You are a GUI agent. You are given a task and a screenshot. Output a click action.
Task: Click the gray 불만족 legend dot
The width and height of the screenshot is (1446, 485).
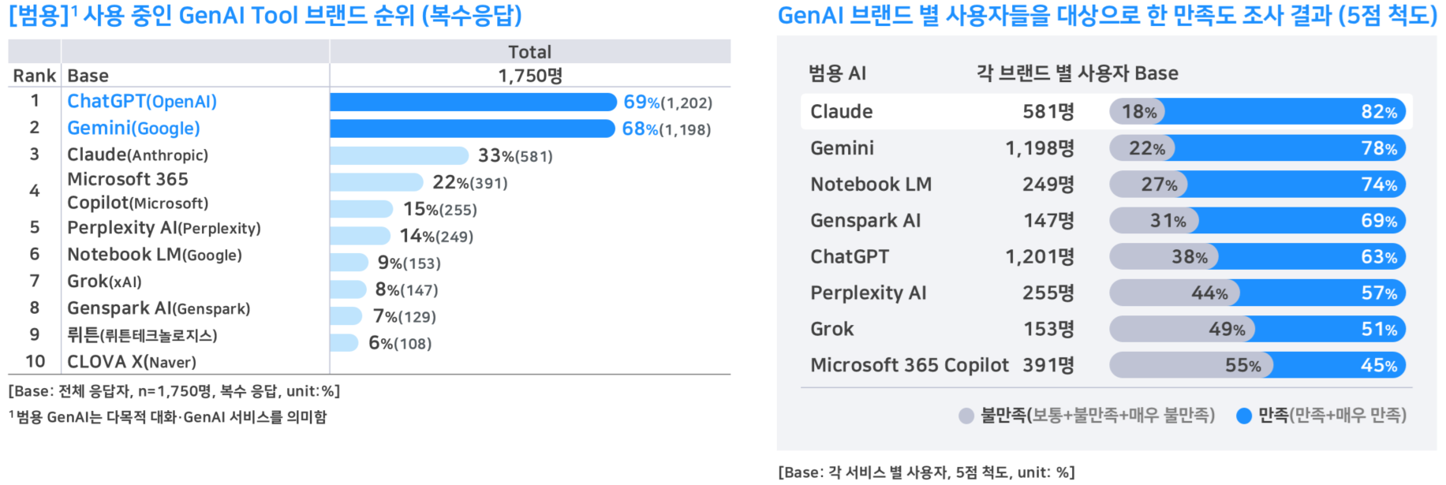click(x=966, y=416)
